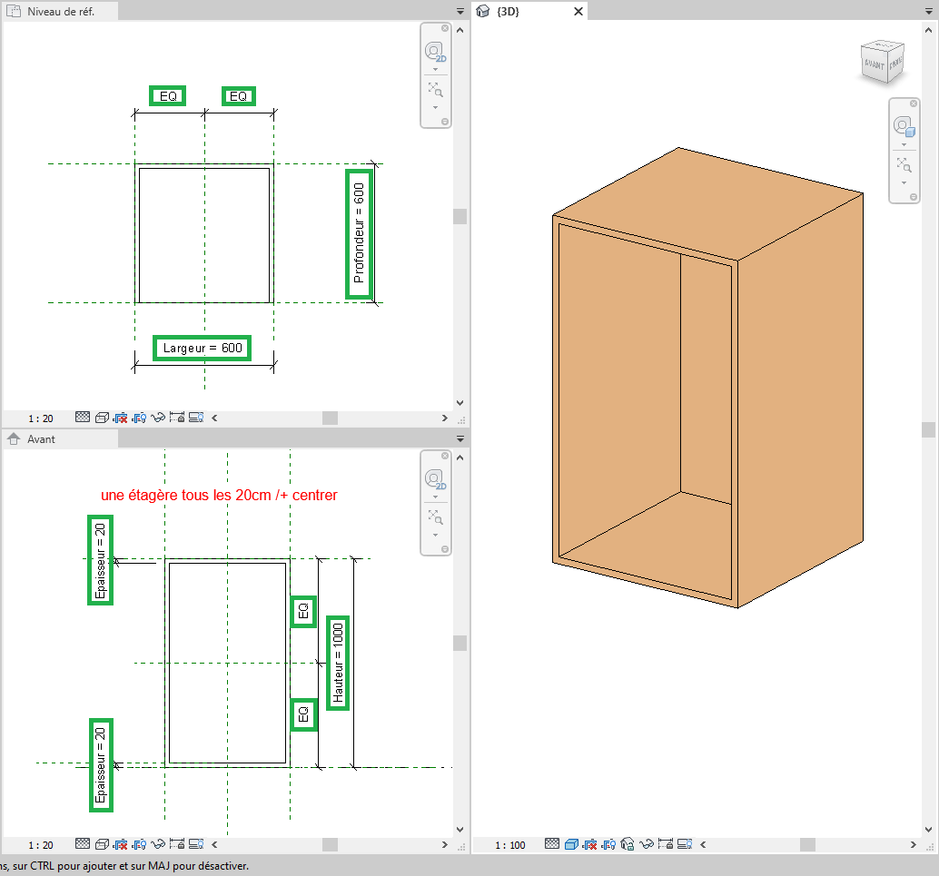Open Detail Level in Niveau de réf. view
The width and height of the screenshot is (939, 876).
[83, 418]
